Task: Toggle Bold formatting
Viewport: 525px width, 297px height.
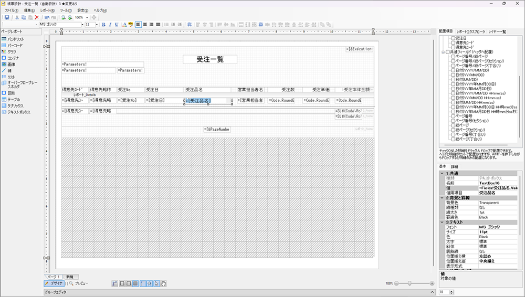Action: pos(103,25)
